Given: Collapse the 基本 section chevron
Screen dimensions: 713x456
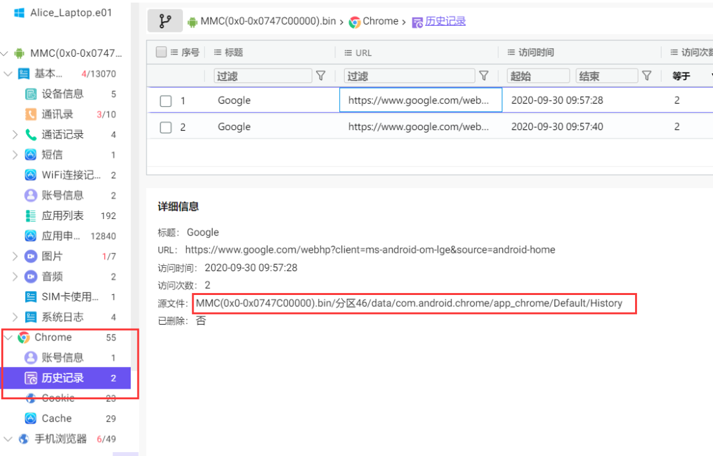Looking at the screenshot, I should pos(8,74).
